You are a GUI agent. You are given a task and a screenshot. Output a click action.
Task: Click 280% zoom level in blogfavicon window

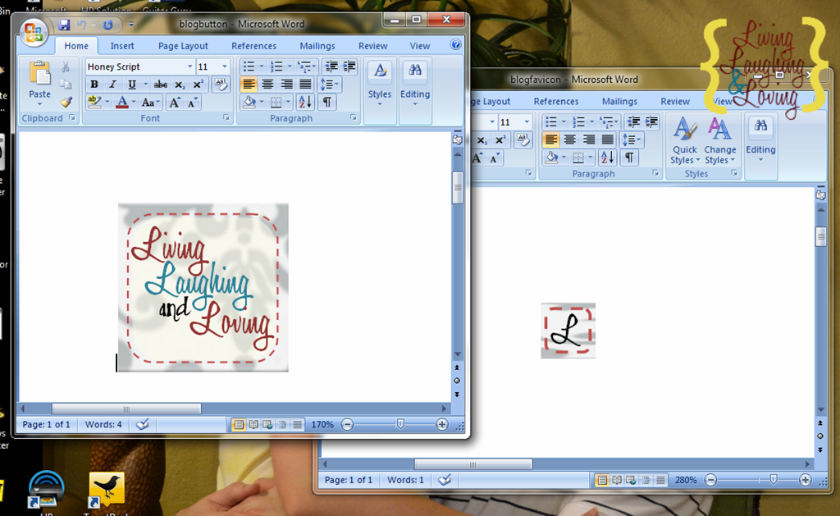click(686, 480)
